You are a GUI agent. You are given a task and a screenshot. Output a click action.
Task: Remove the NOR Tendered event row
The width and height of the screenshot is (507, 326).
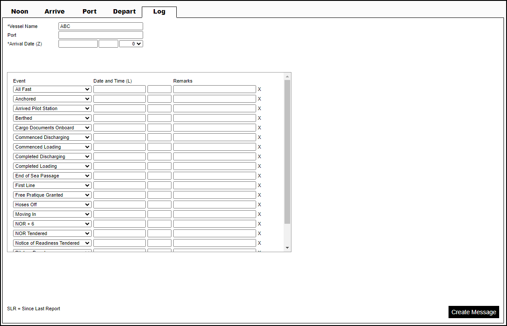tap(259, 233)
